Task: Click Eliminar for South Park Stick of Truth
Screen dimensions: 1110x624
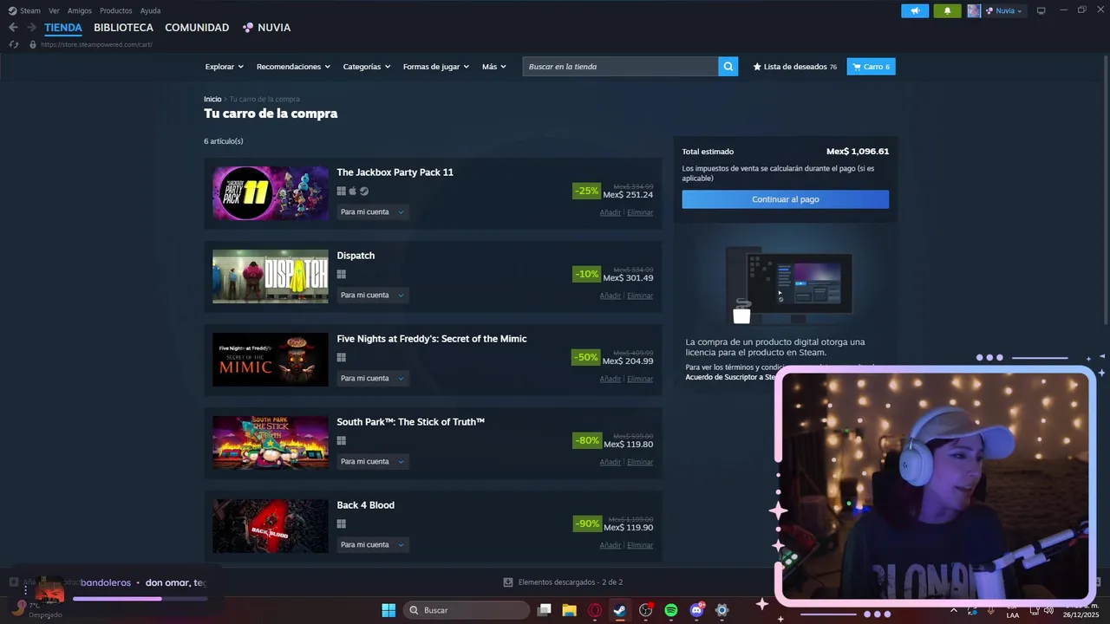Action: tap(640, 462)
